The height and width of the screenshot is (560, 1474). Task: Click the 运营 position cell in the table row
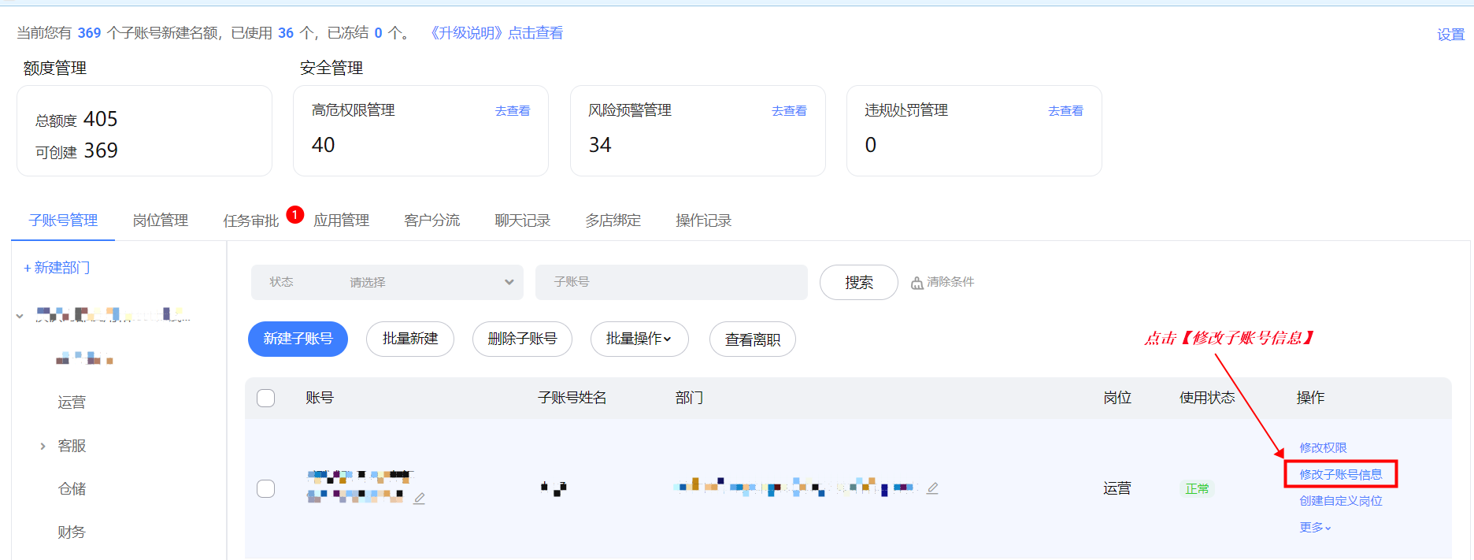tap(1117, 488)
